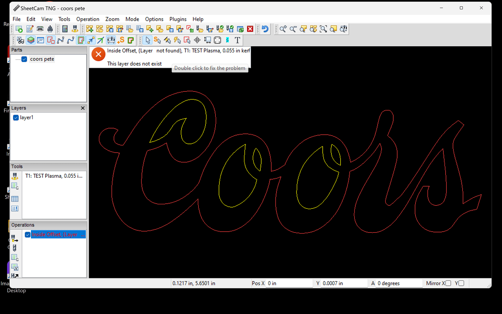
Task: Click the Undo arrow icon
Action: (x=265, y=29)
